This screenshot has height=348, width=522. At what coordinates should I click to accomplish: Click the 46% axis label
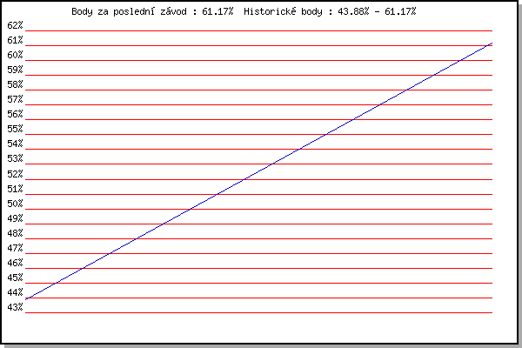click(15, 263)
